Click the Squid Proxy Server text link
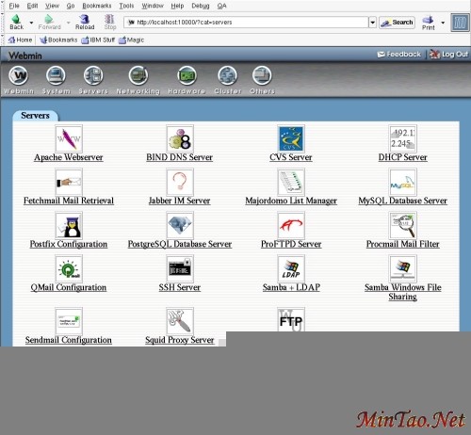The width and height of the screenshot is (471, 435). point(180,340)
